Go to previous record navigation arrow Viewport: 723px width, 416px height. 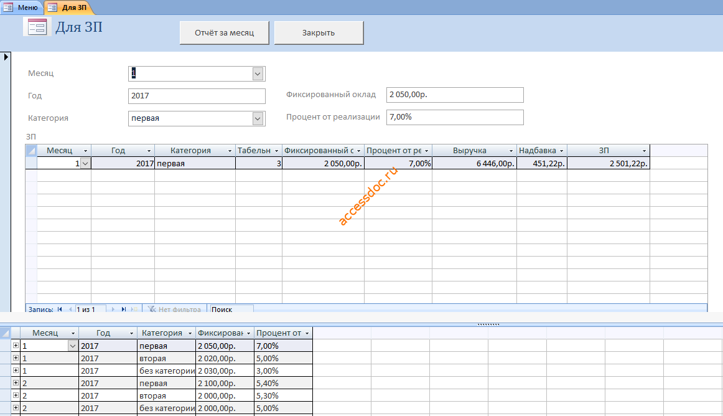point(70,310)
